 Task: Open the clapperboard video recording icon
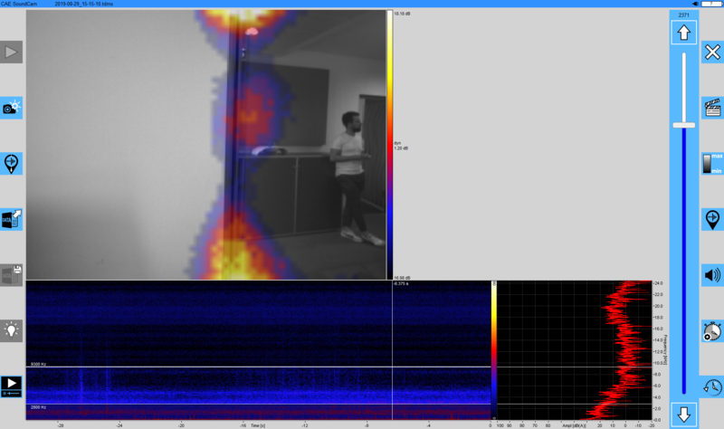click(712, 108)
